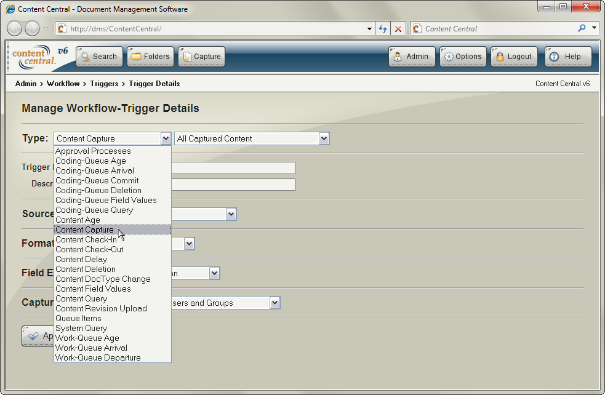605x395 pixels.
Task: Select Content Deletion option
Action: (112, 269)
